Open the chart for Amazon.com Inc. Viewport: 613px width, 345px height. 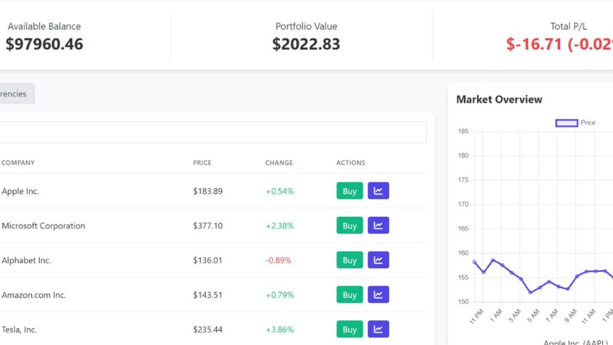click(x=378, y=295)
